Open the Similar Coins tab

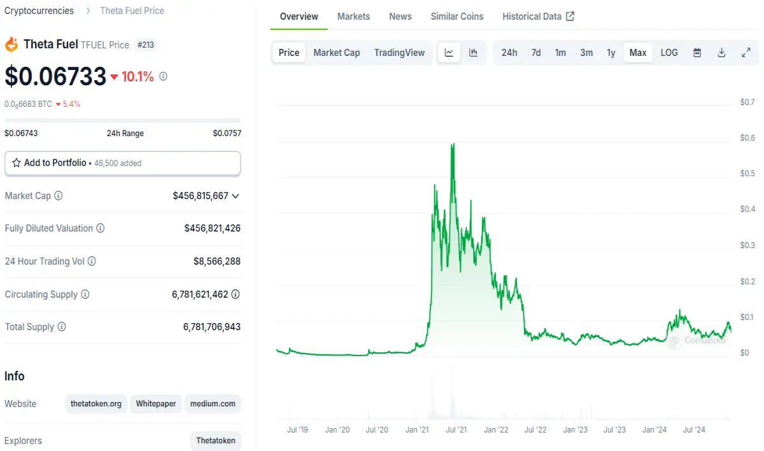[457, 17]
